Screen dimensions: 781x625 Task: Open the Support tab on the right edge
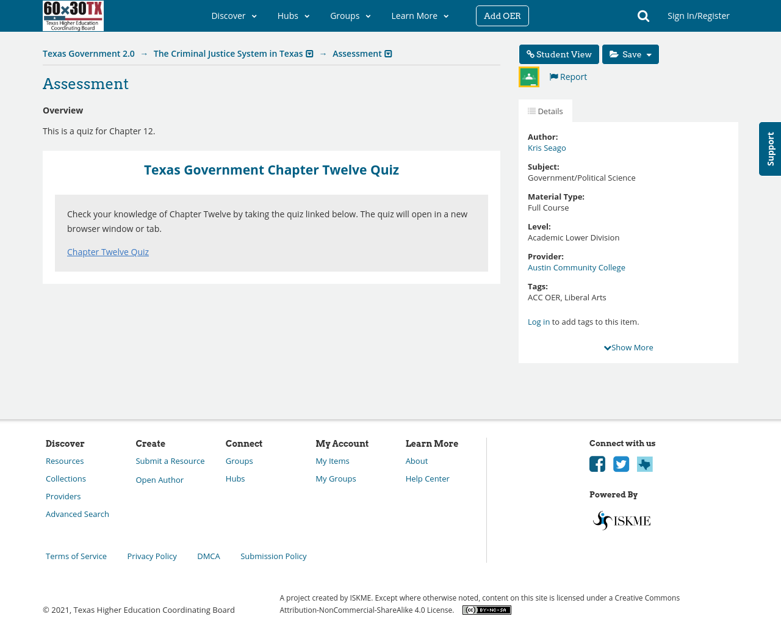769,149
